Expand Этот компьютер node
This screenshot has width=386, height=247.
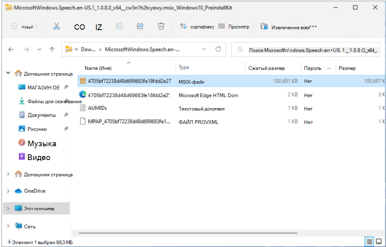click(8, 208)
